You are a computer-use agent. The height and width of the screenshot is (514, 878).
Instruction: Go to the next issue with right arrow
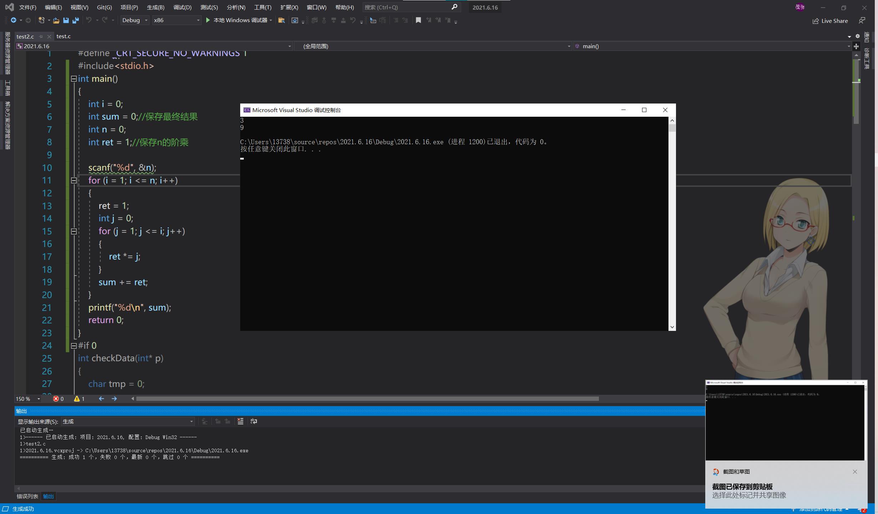pyautogui.click(x=114, y=399)
